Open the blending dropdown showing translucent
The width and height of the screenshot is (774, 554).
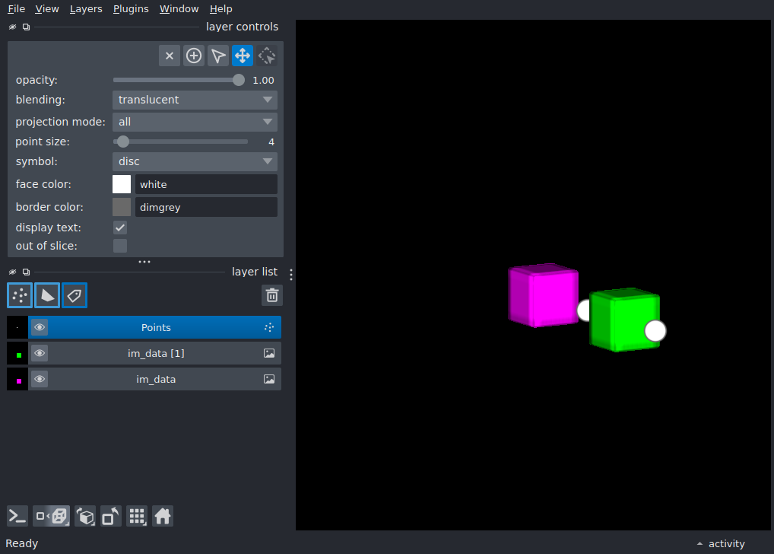point(195,100)
